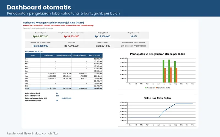This screenshot has width=220, height=137.
Task: Click the 'Sep' value beside Bulan laba terendah
Action: 57,96
